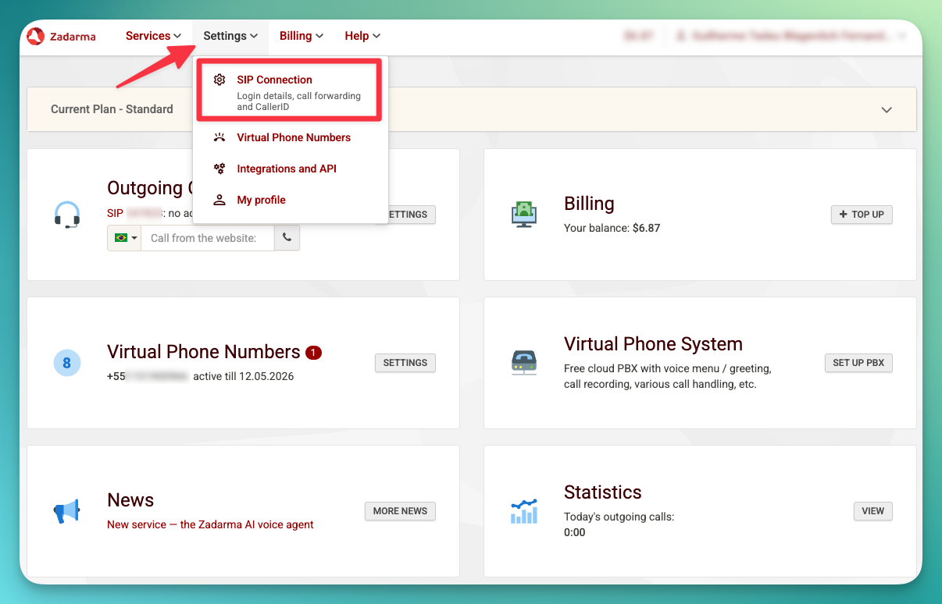This screenshot has width=942, height=604.
Task: Open the Services menu
Action: pyautogui.click(x=154, y=36)
